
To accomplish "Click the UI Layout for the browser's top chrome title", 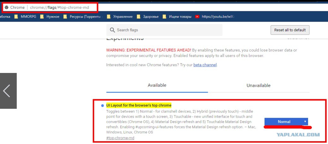I will click(x=139, y=105).
